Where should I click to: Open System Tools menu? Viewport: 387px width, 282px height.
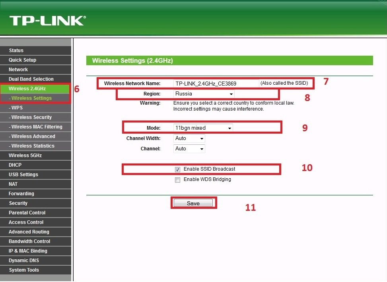(24, 270)
